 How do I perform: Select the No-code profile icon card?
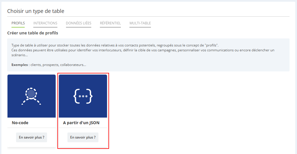pyautogui.click(x=32, y=96)
